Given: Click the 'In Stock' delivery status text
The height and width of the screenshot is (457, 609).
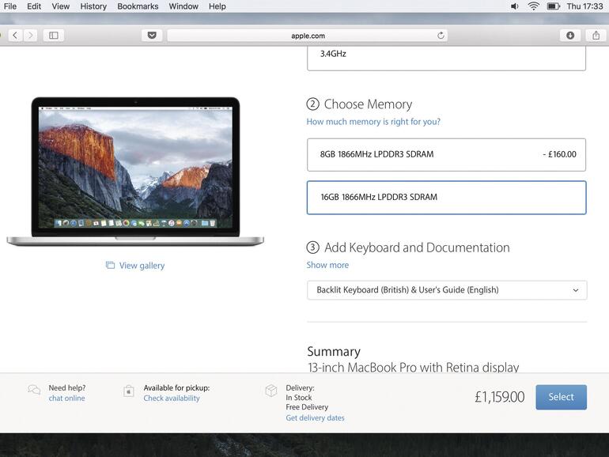Looking at the screenshot, I should pyautogui.click(x=299, y=398).
